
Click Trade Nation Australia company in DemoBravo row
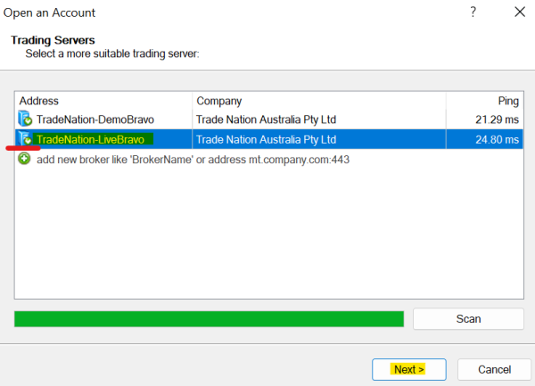click(266, 119)
